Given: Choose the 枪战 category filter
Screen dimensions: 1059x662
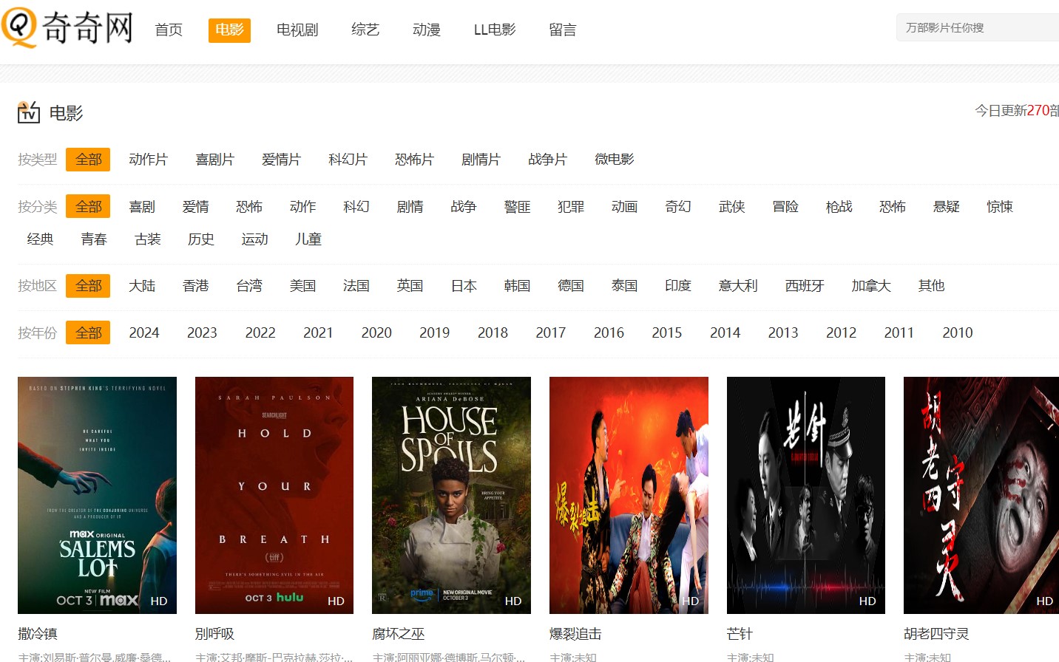Looking at the screenshot, I should [x=839, y=207].
